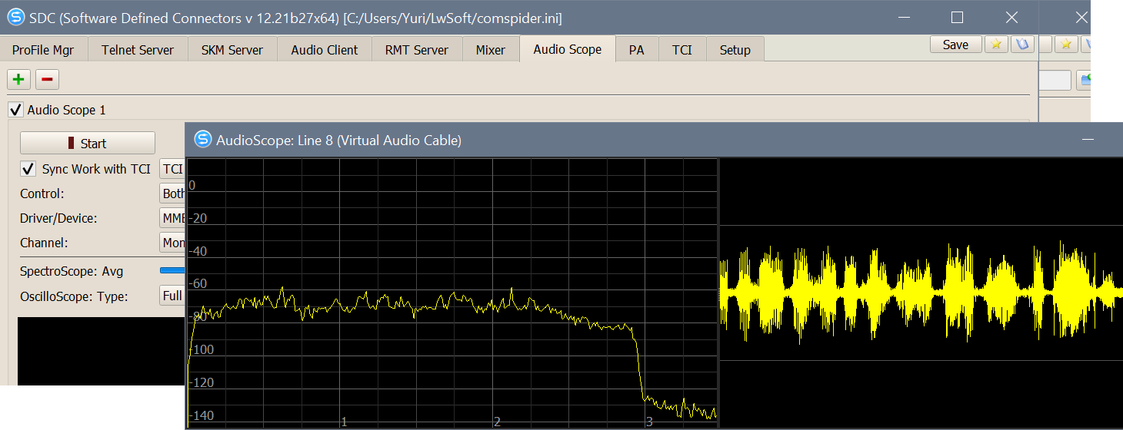Image resolution: width=1123 pixels, height=430 pixels.
Task: Uncheck the Audio Scope 1 checkbox
Action: click(x=15, y=110)
